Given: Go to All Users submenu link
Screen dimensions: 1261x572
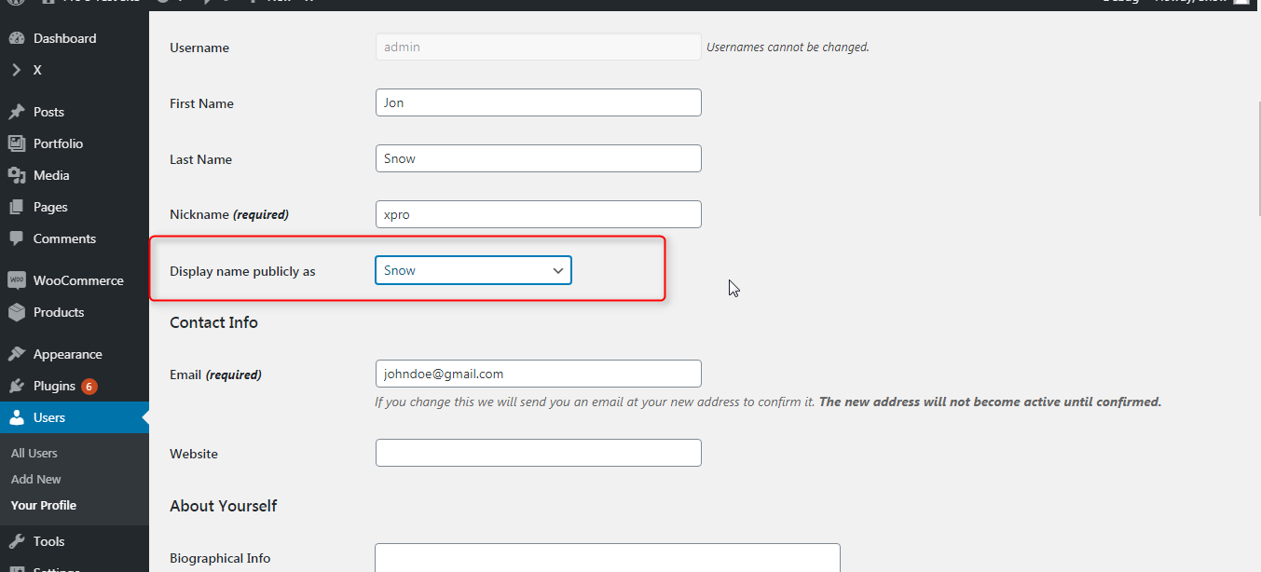Looking at the screenshot, I should coord(34,453).
